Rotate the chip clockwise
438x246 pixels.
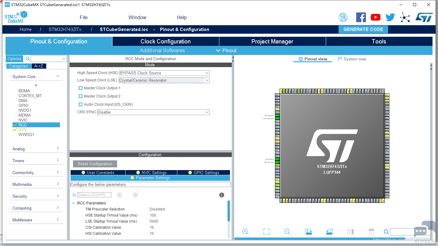(308, 232)
